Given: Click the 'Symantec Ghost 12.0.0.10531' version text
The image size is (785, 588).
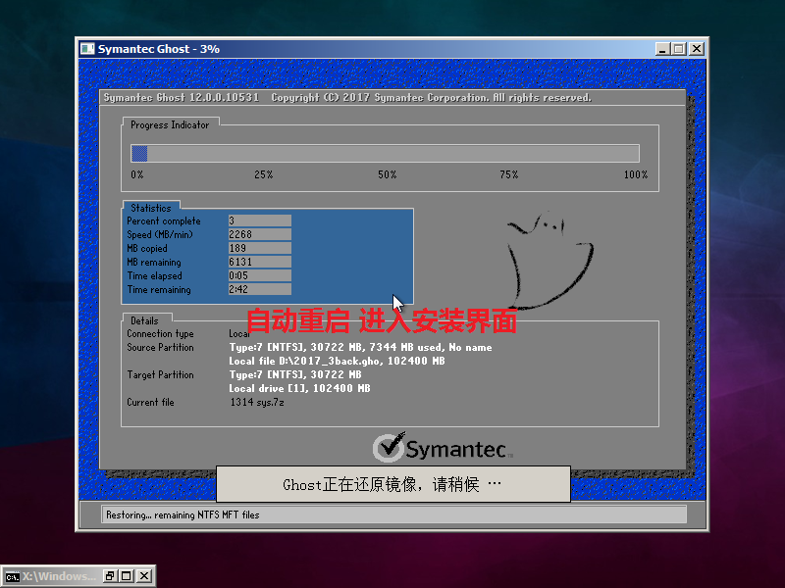Looking at the screenshot, I should pyautogui.click(x=182, y=97).
